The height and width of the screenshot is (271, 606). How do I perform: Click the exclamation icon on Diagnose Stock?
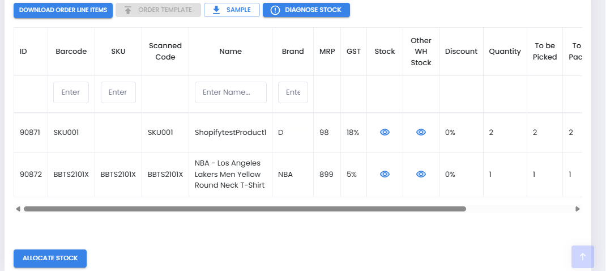[275, 10]
